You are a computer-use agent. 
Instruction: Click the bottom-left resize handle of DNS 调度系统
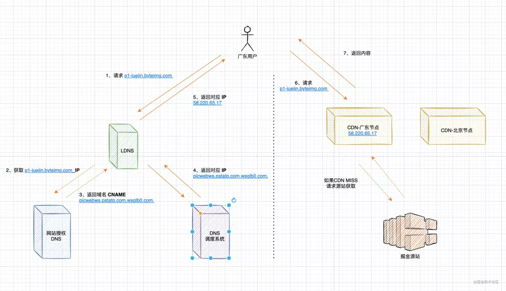pyautogui.click(x=193, y=258)
